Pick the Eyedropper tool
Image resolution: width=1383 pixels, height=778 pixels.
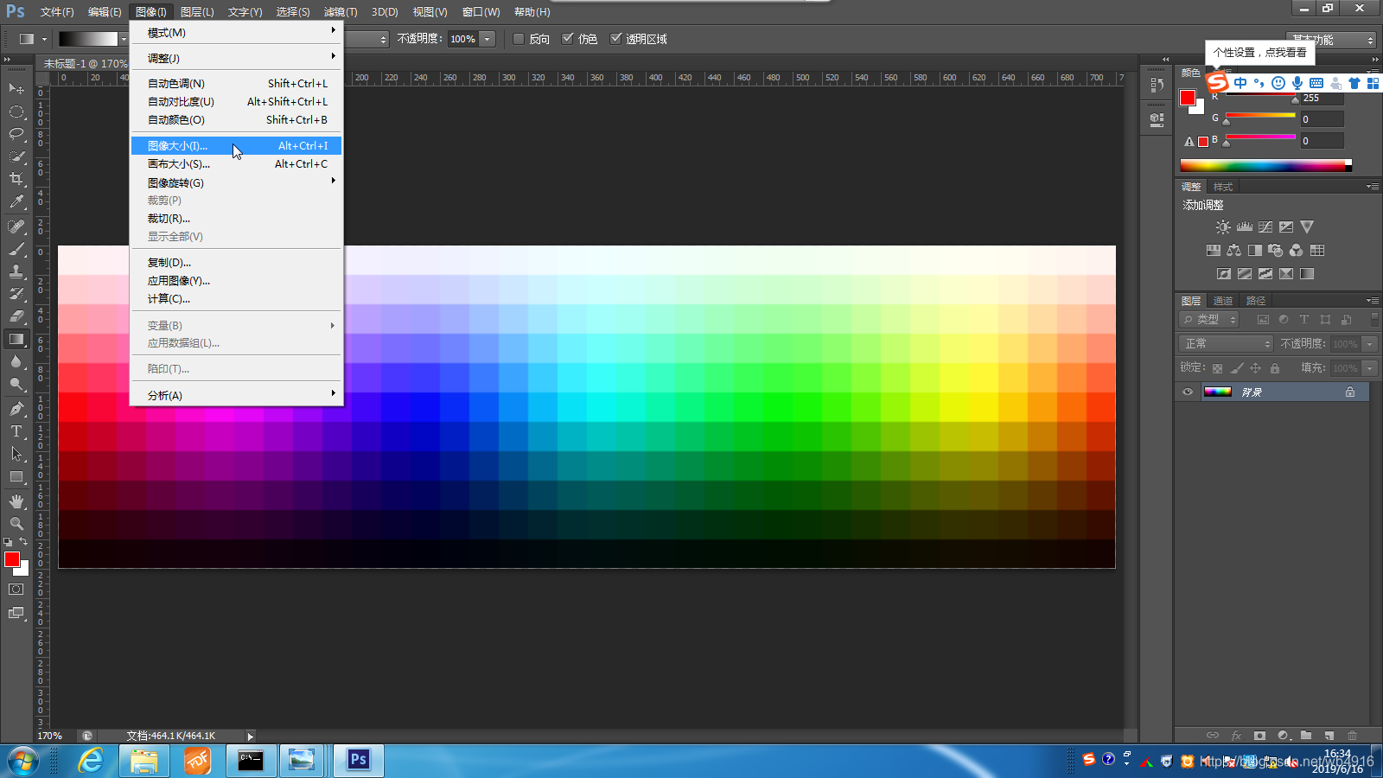click(x=16, y=201)
